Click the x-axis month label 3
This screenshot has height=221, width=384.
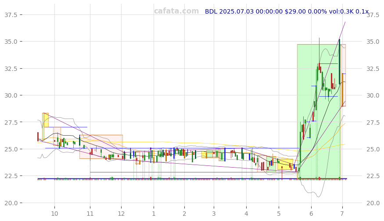tap(214, 214)
